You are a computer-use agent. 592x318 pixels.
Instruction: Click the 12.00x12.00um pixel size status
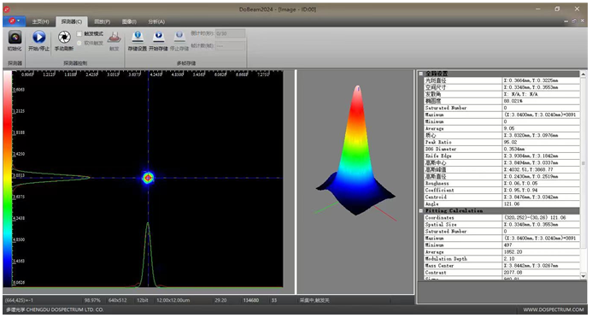click(x=173, y=300)
